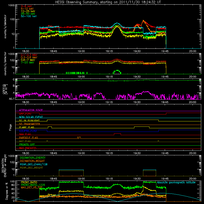Select the ECLIPSE_FLAG label
This screenshot has height=204, width=204.
click(x=28, y=131)
